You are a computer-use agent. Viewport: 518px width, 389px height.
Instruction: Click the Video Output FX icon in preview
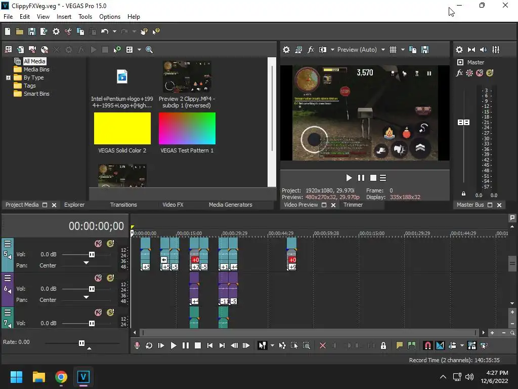click(311, 50)
